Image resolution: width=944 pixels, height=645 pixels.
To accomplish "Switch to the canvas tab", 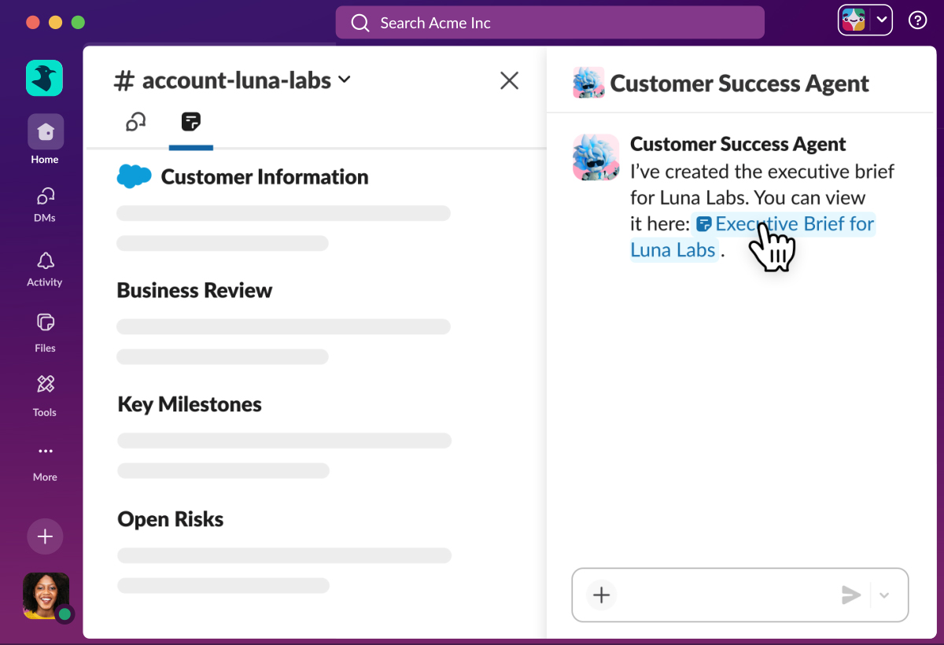I will pos(190,123).
